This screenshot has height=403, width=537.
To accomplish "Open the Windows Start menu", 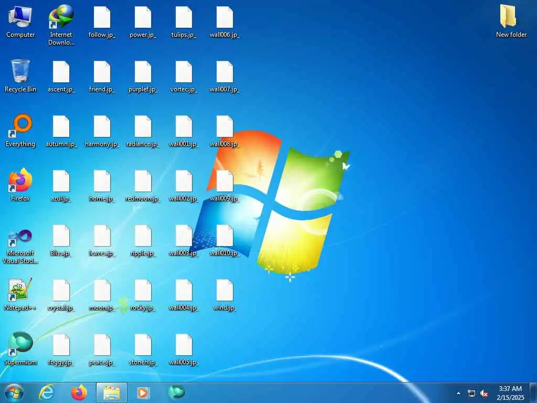I will [14, 393].
